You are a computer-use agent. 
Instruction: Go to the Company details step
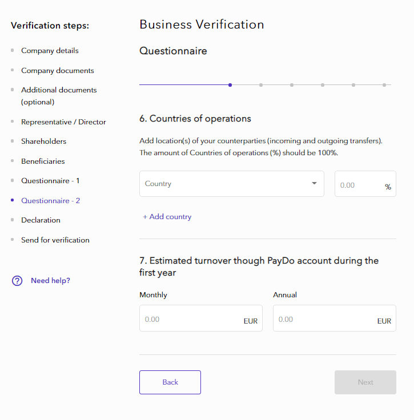click(x=50, y=51)
